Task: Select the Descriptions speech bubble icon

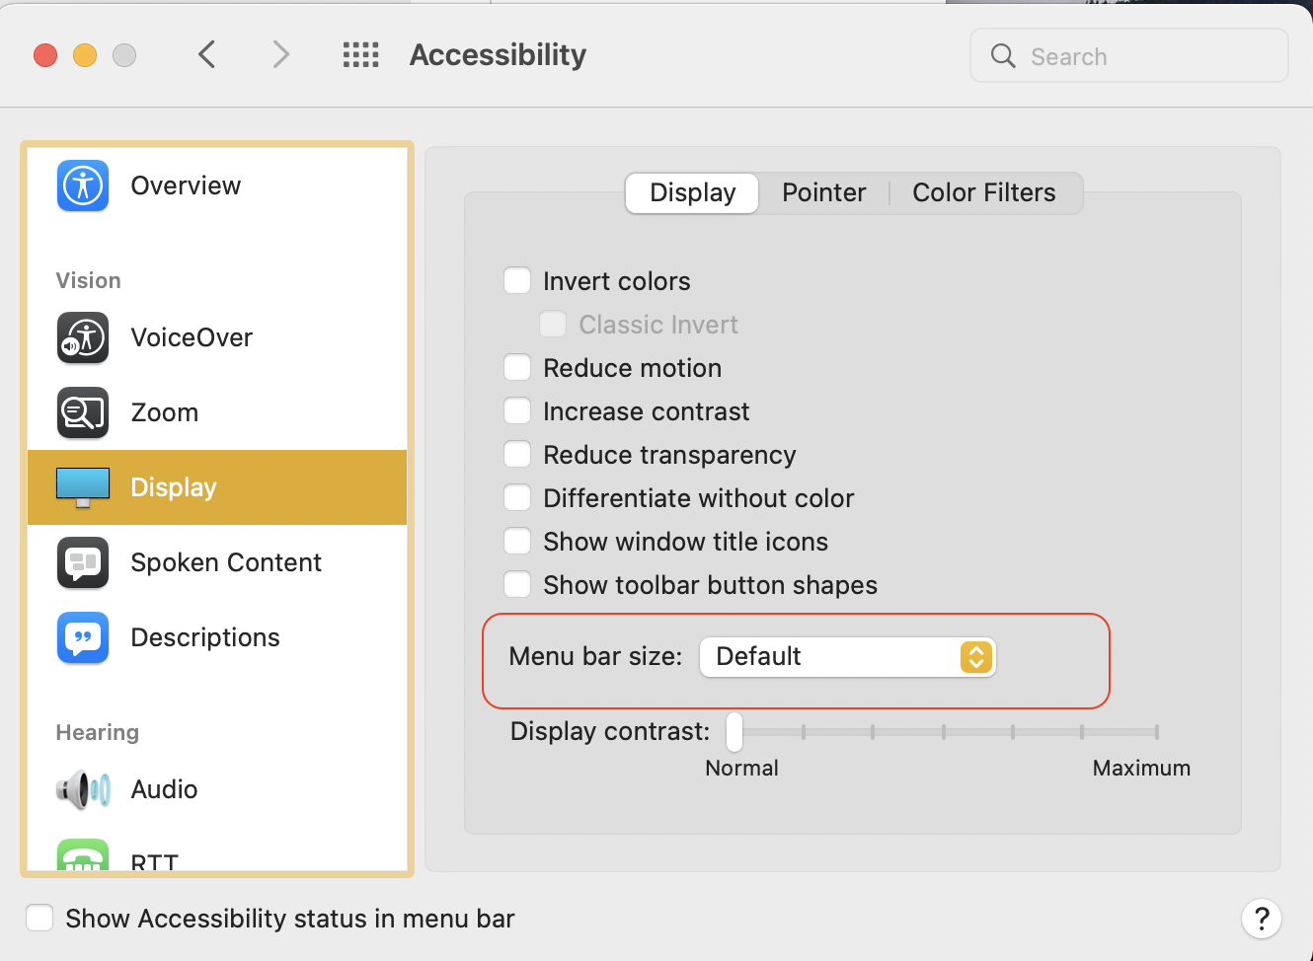Action: point(83,637)
